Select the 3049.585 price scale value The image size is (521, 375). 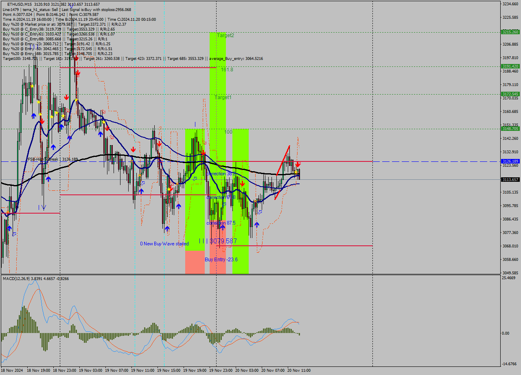[x=510, y=273]
